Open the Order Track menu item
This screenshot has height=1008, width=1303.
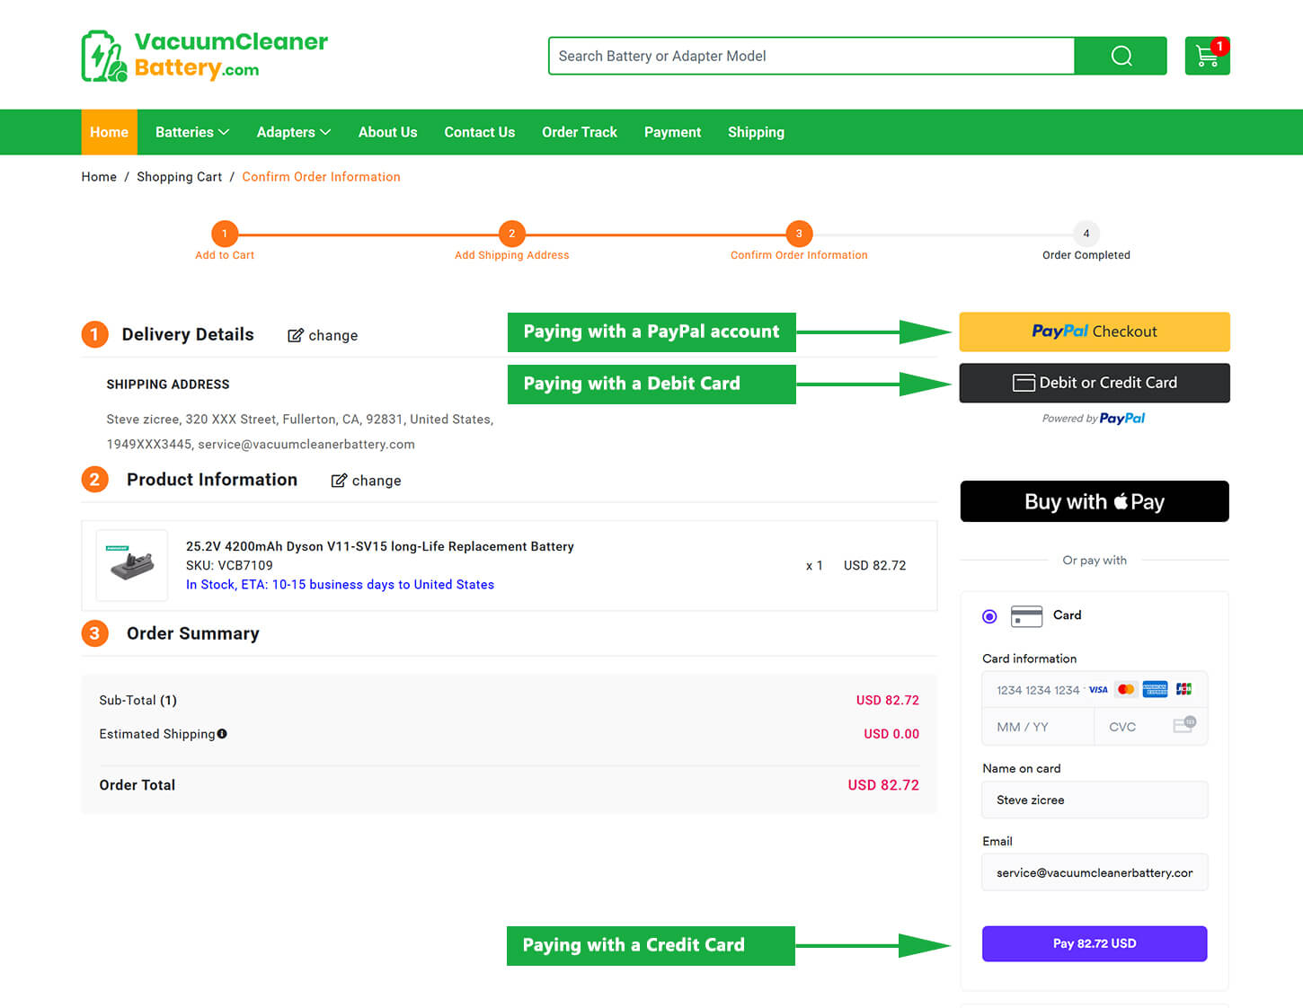tap(579, 132)
